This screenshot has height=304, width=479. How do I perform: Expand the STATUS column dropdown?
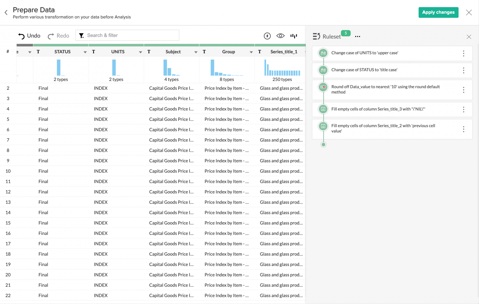coord(85,52)
